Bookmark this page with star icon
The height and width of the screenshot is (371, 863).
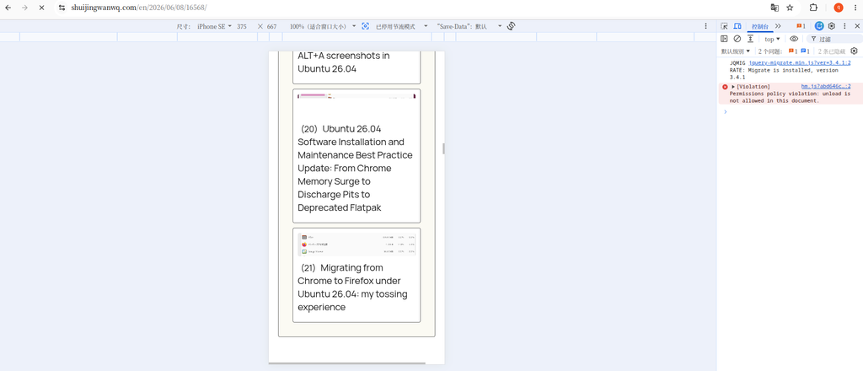coord(790,8)
